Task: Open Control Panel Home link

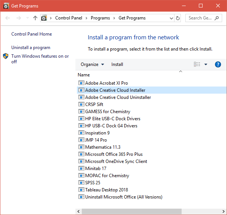Action: click(32, 34)
